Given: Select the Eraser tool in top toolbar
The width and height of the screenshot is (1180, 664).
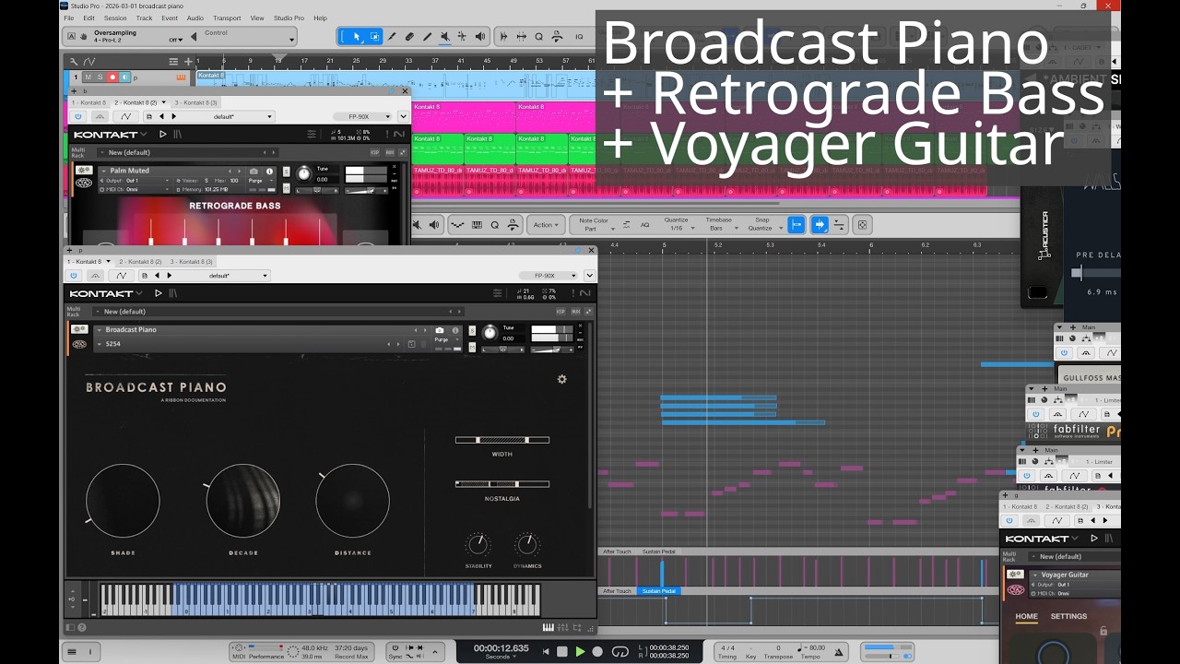Looking at the screenshot, I should pyautogui.click(x=409, y=37).
